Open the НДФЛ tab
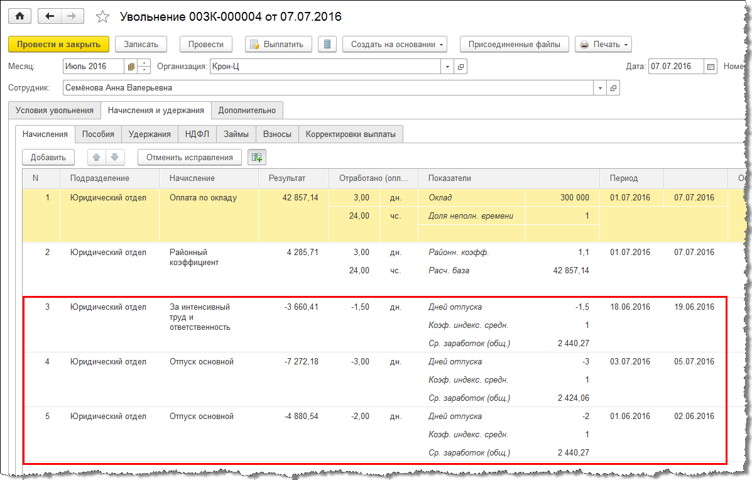Screen dimensions: 752x480 [x=197, y=134]
